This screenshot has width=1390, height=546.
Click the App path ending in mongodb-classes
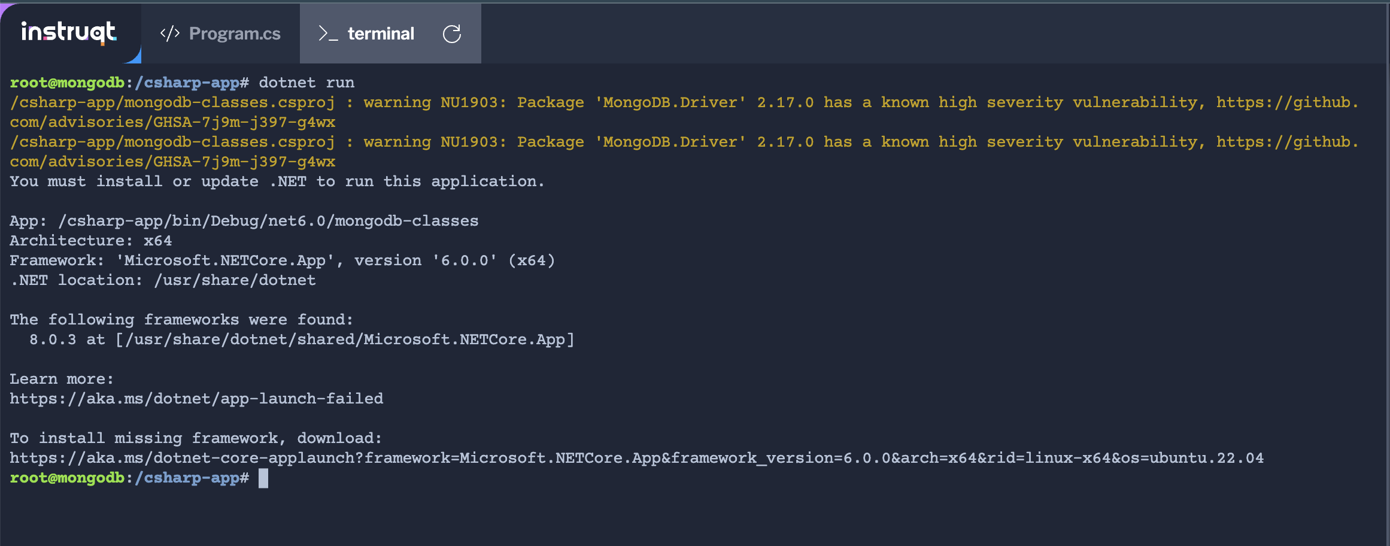click(268, 221)
